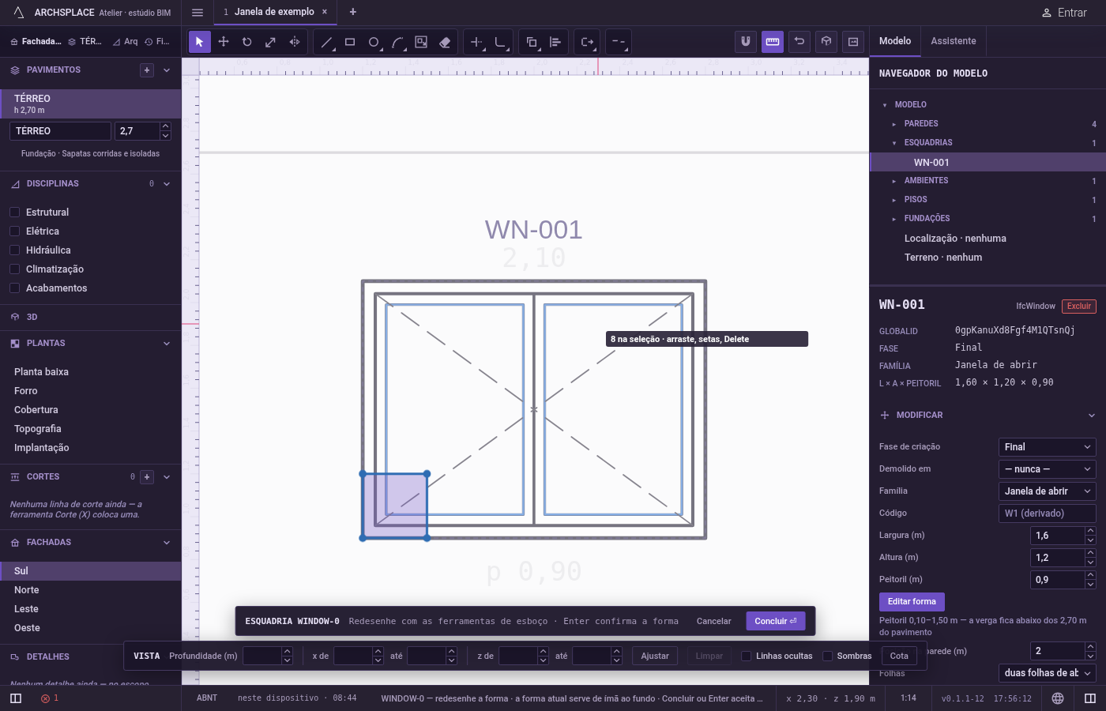Select the Trim tool icon
1106x711 pixels.
click(476, 42)
